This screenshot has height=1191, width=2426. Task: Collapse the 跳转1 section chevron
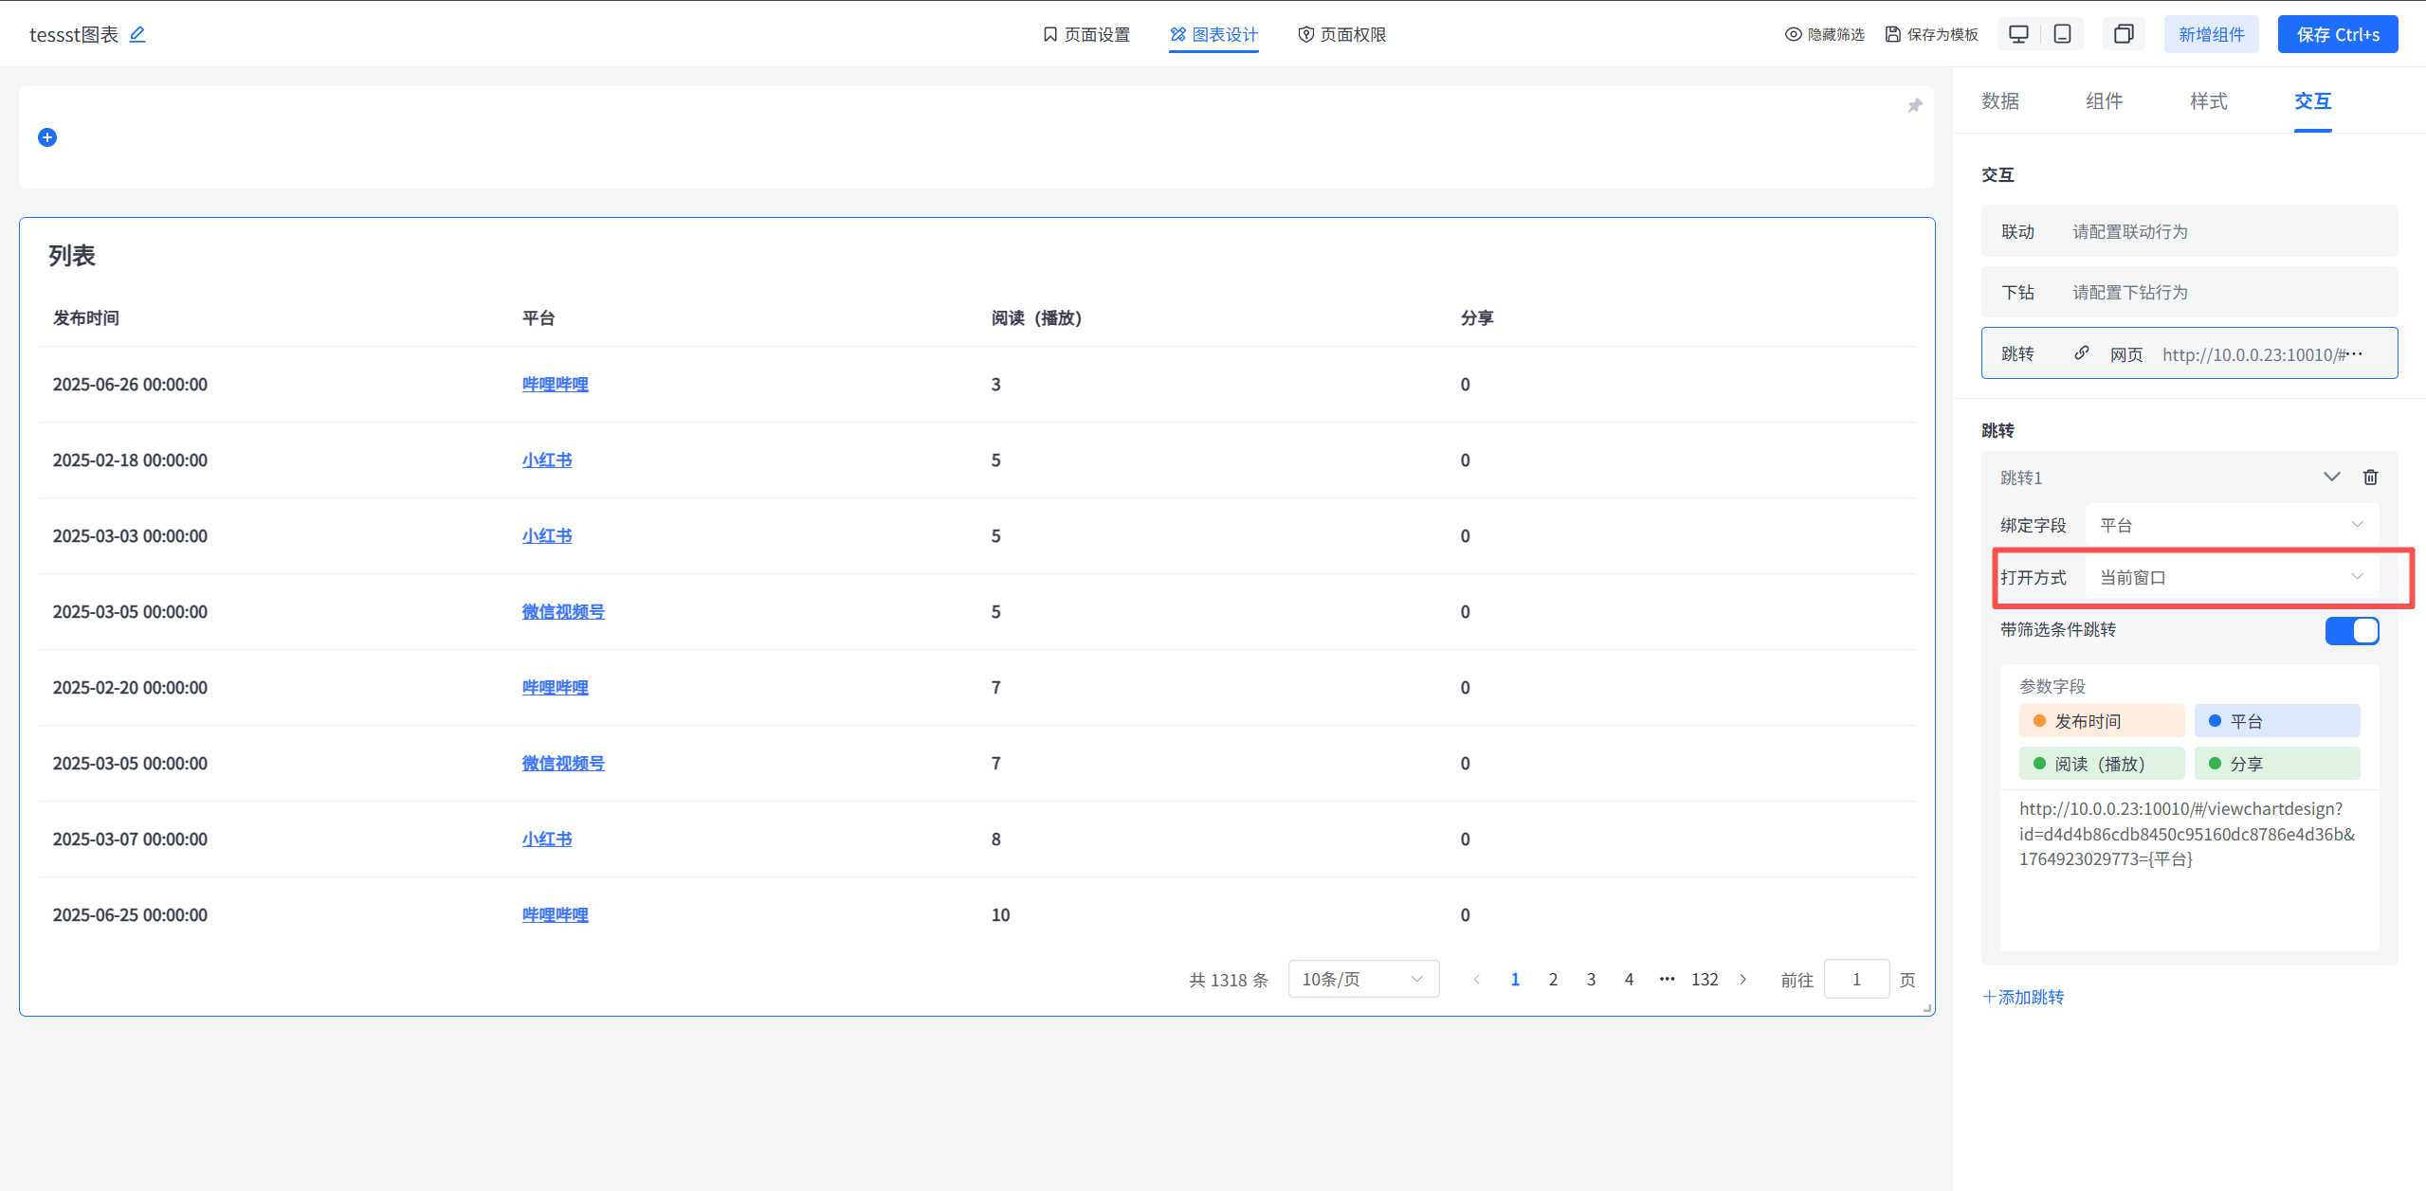[x=2331, y=477]
